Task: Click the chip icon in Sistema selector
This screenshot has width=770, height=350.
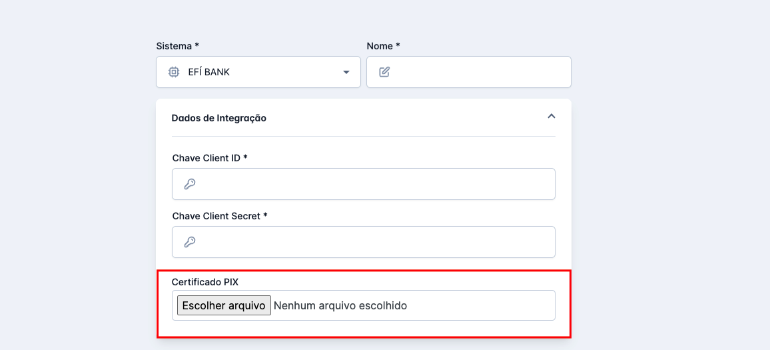Action: [173, 72]
